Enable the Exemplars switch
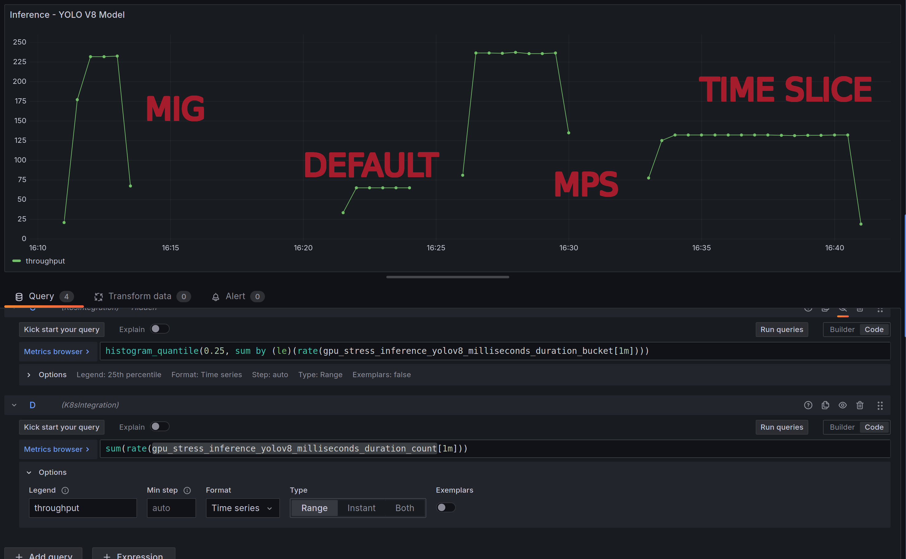Viewport: 906px width, 559px height. (445, 508)
